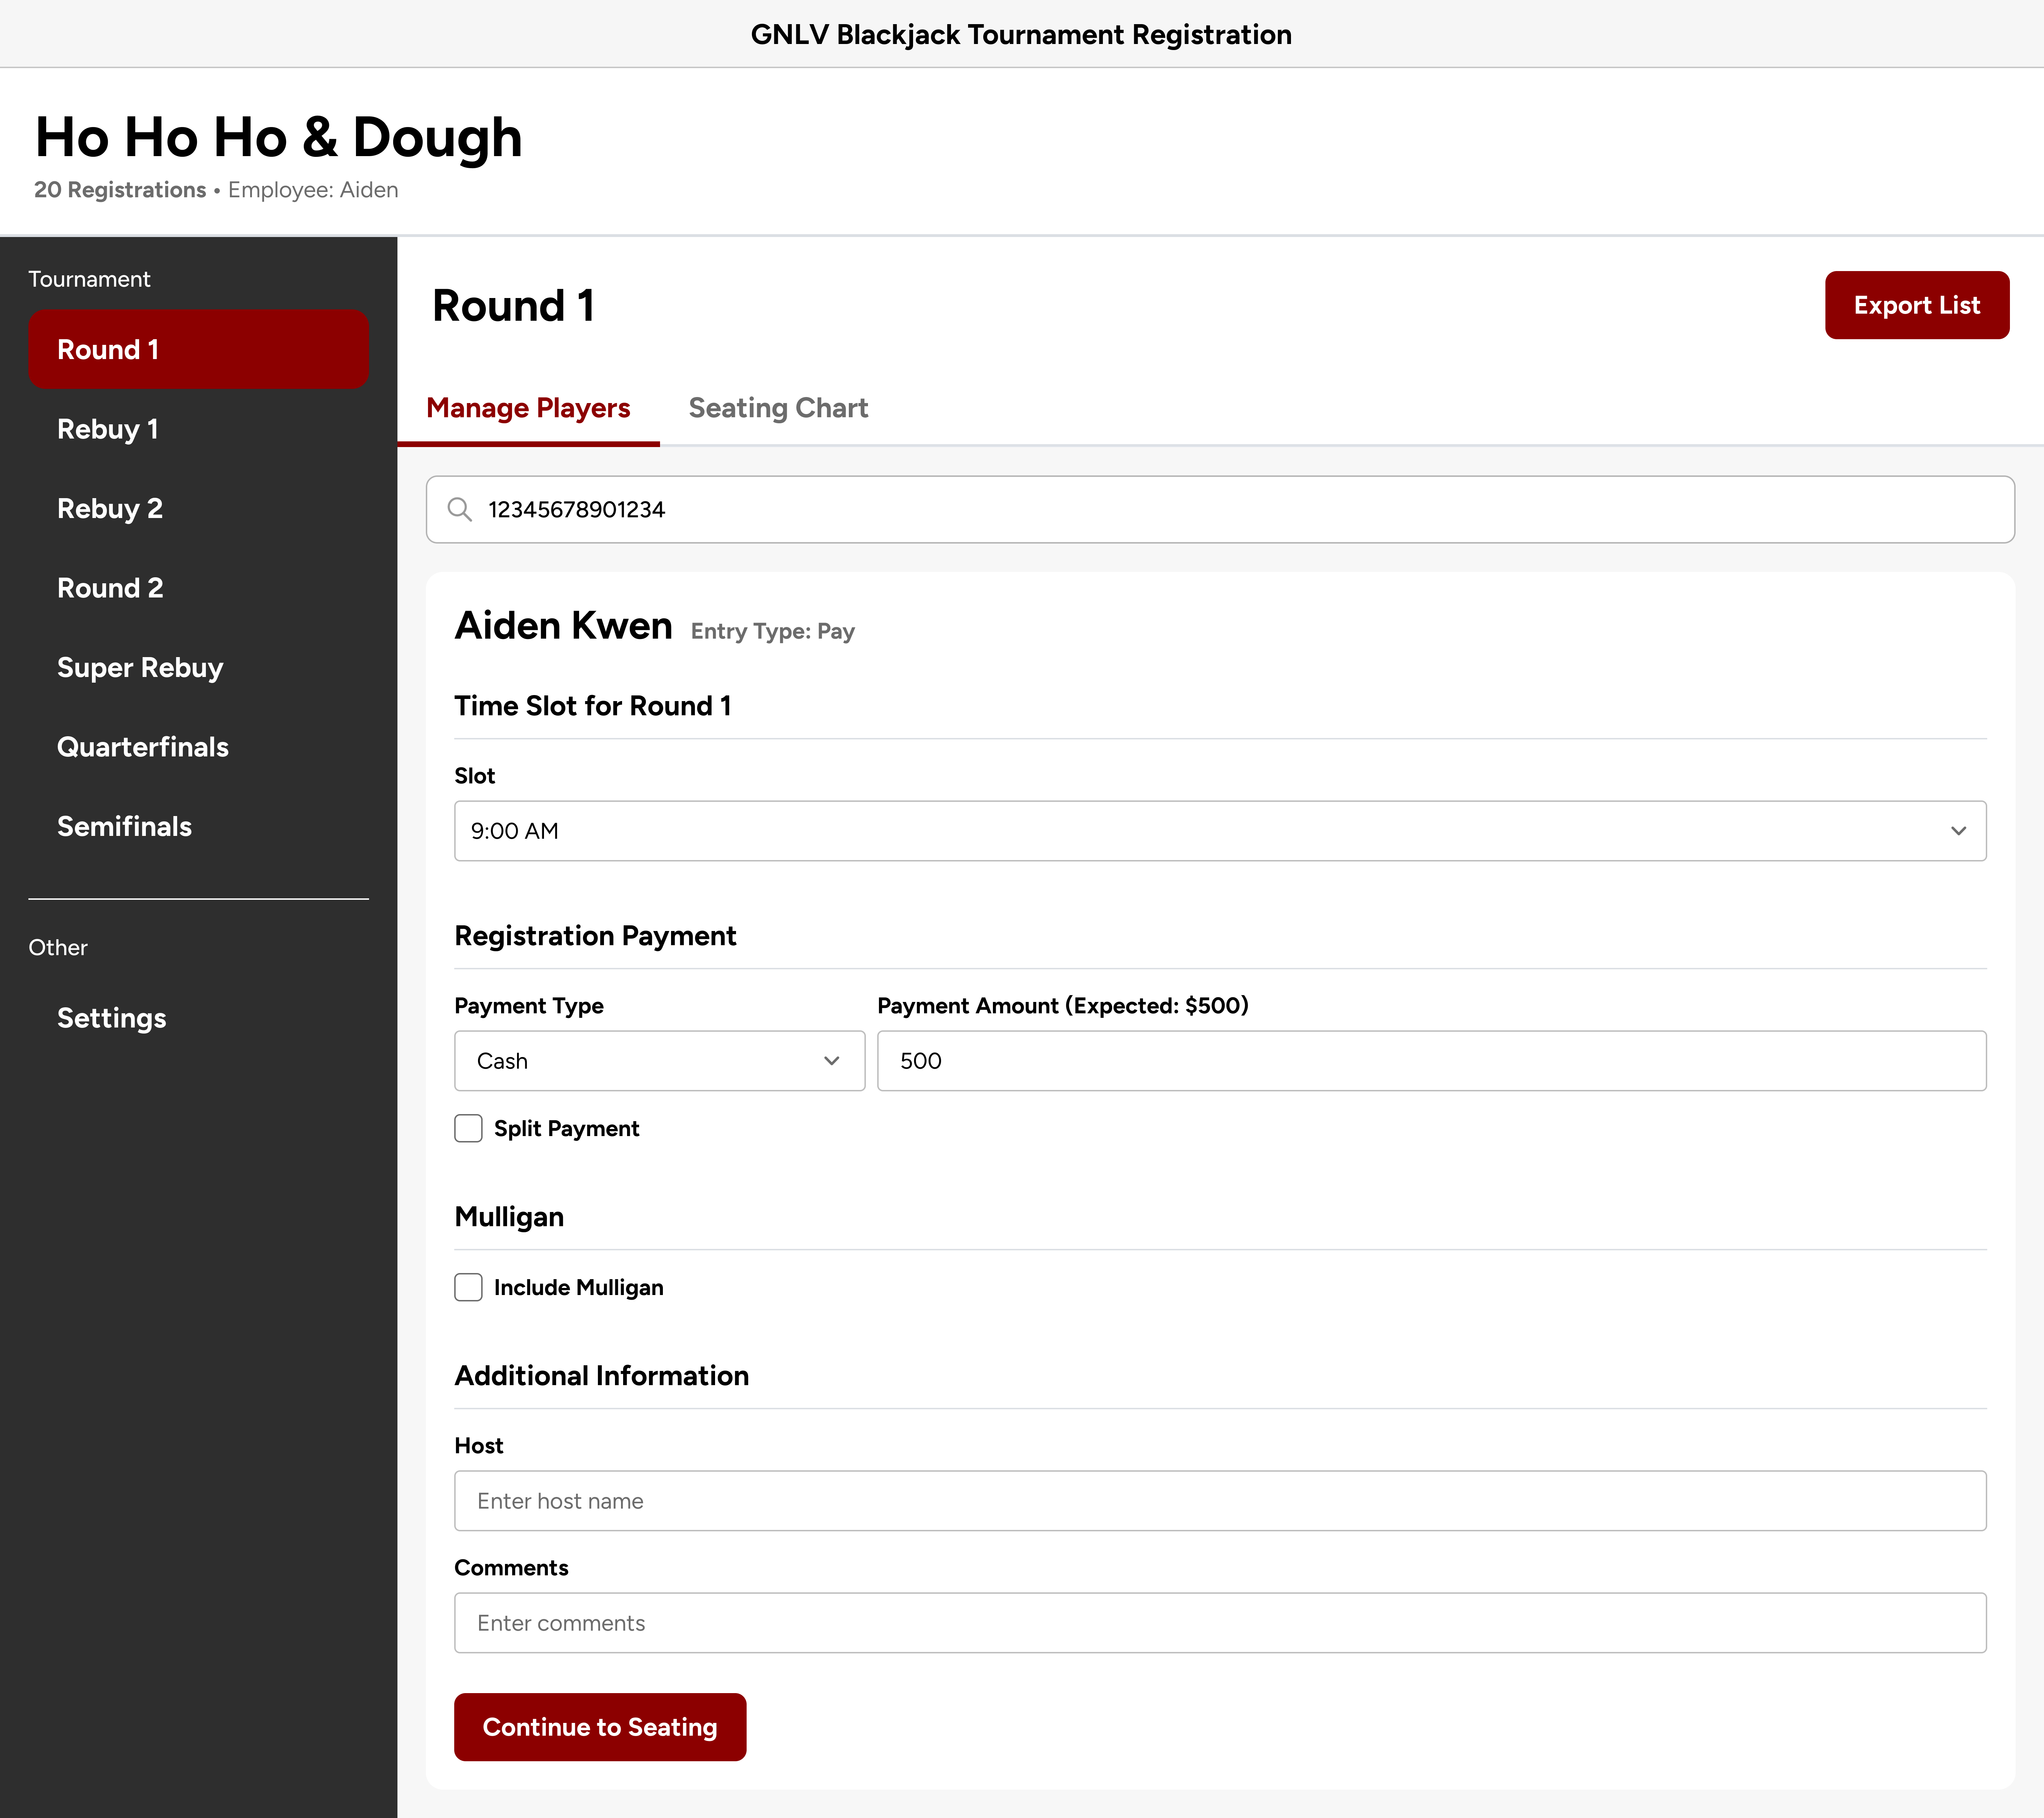Open Rebuy 1 in the sidebar

pyautogui.click(x=108, y=429)
